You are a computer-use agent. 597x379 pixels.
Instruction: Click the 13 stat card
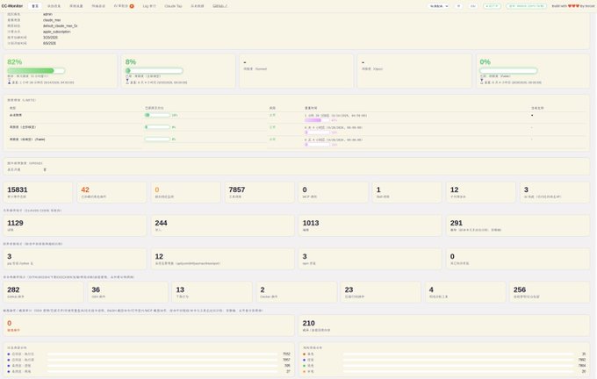[x=212, y=292]
